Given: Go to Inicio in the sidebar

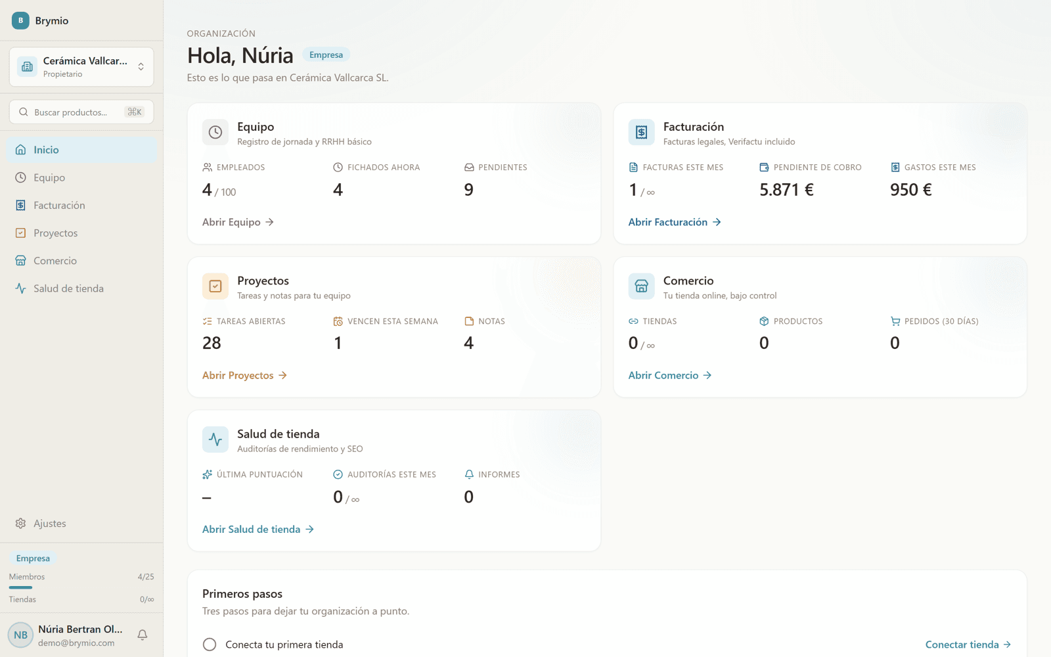Looking at the screenshot, I should point(81,150).
